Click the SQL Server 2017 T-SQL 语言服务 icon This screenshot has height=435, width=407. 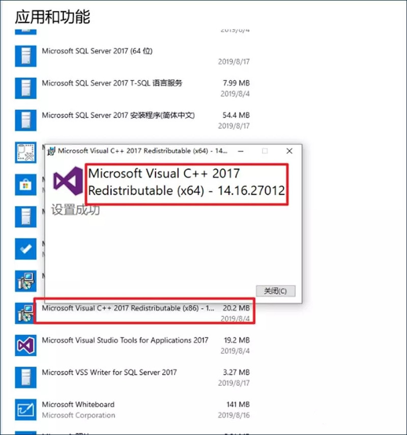tap(25, 88)
